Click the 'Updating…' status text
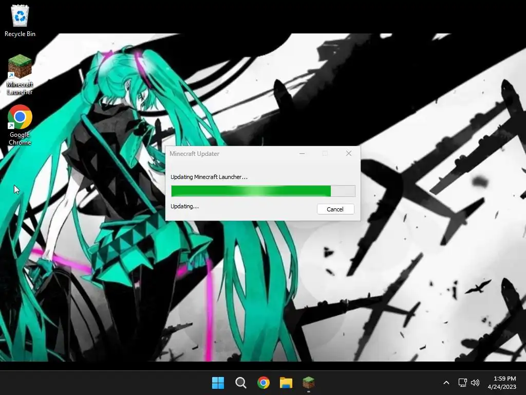Screen dimensions: 526x395 pyautogui.click(x=184, y=206)
